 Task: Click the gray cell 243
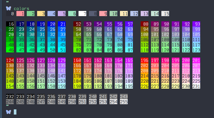tap(124, 96)
